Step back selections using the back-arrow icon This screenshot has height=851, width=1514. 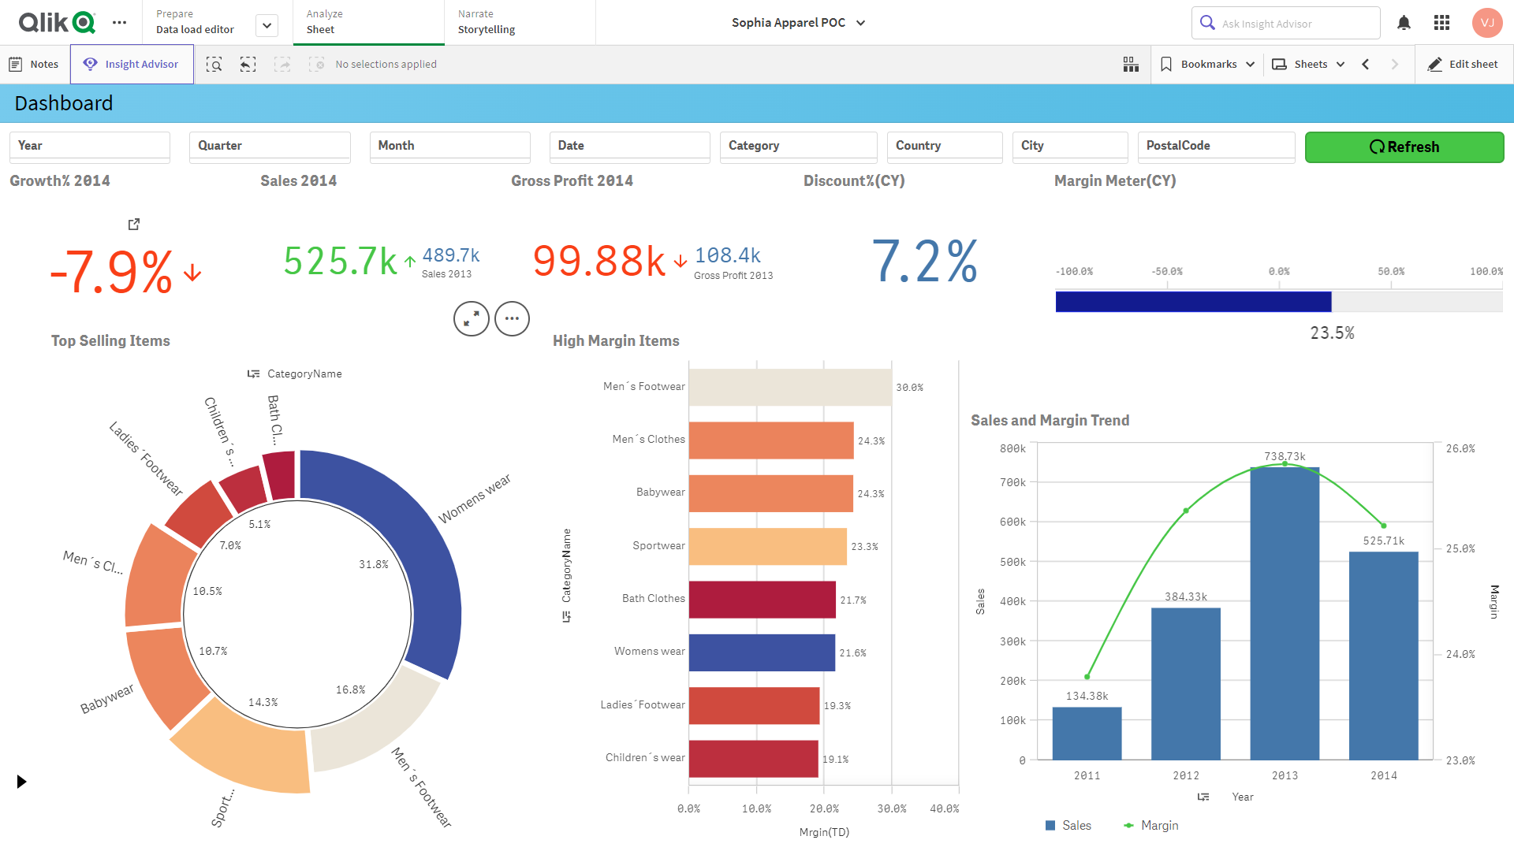(x=248, y=64)
